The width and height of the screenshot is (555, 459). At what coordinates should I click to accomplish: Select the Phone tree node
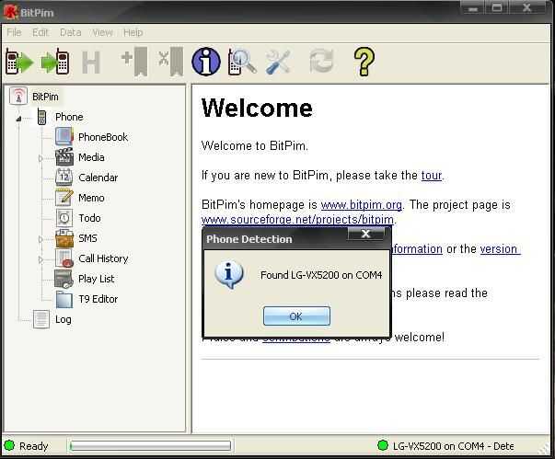point(69,117)
